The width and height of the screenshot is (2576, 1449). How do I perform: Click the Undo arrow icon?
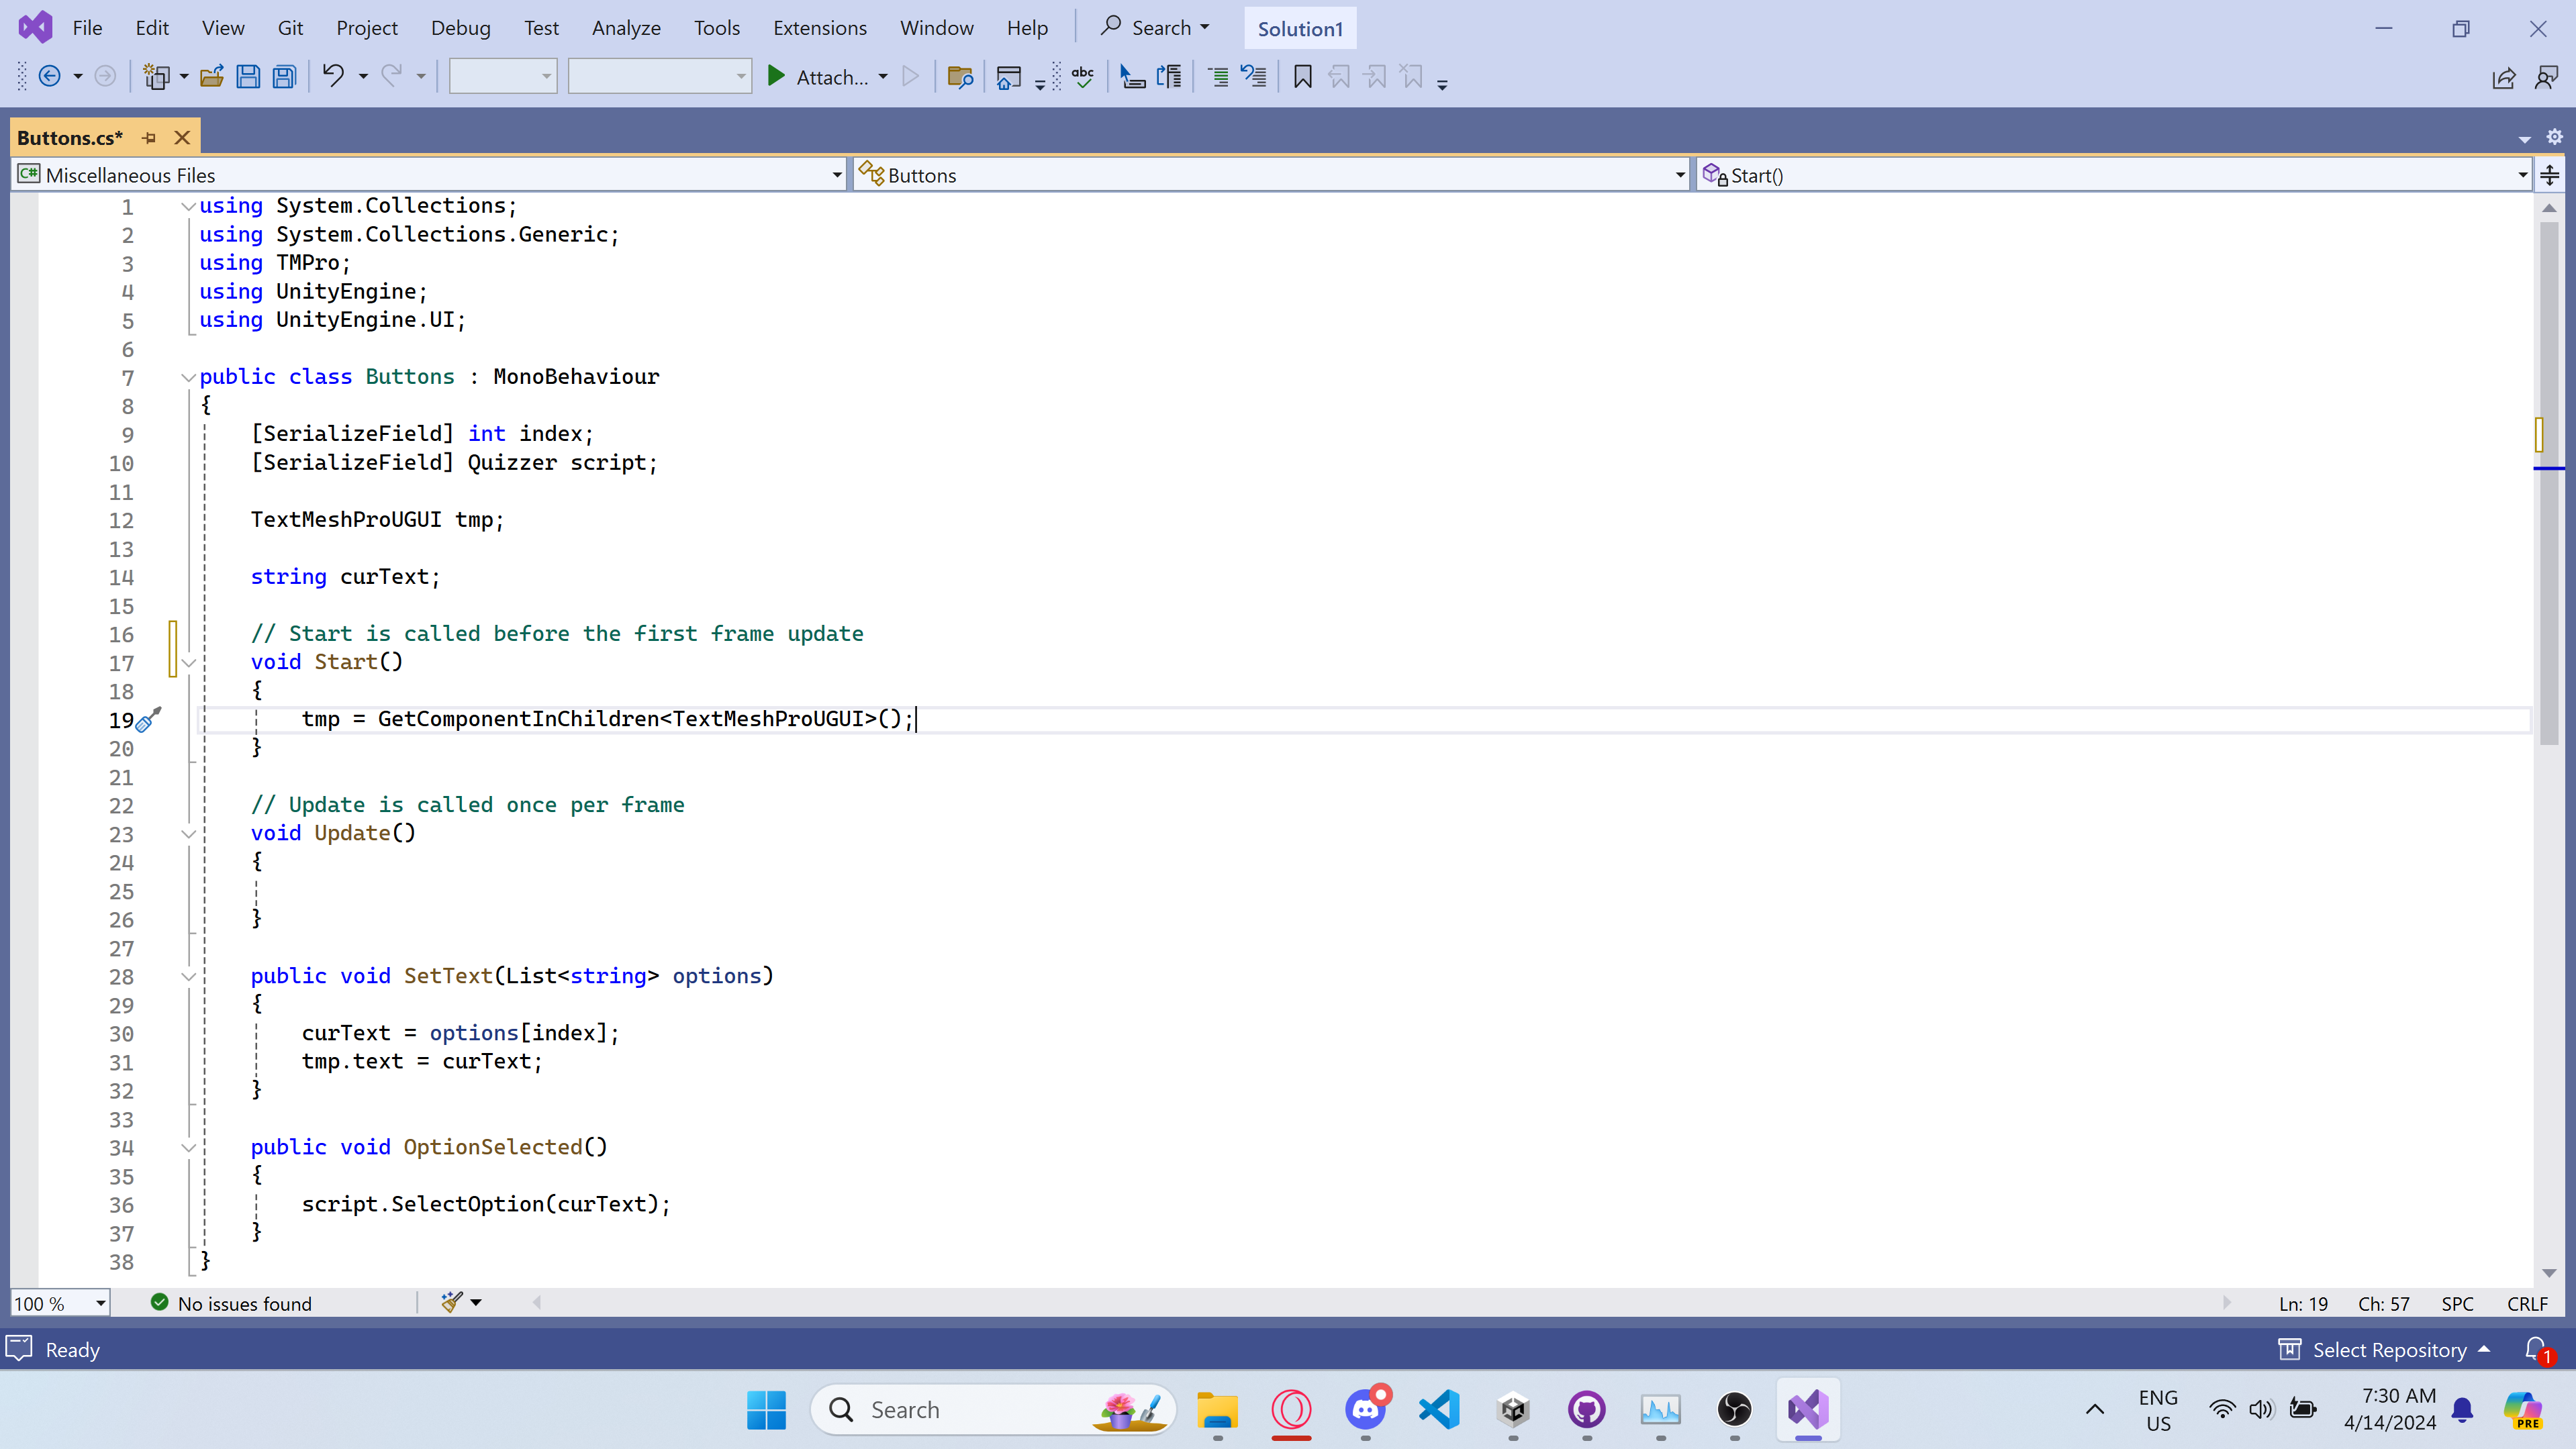point(333,77)
